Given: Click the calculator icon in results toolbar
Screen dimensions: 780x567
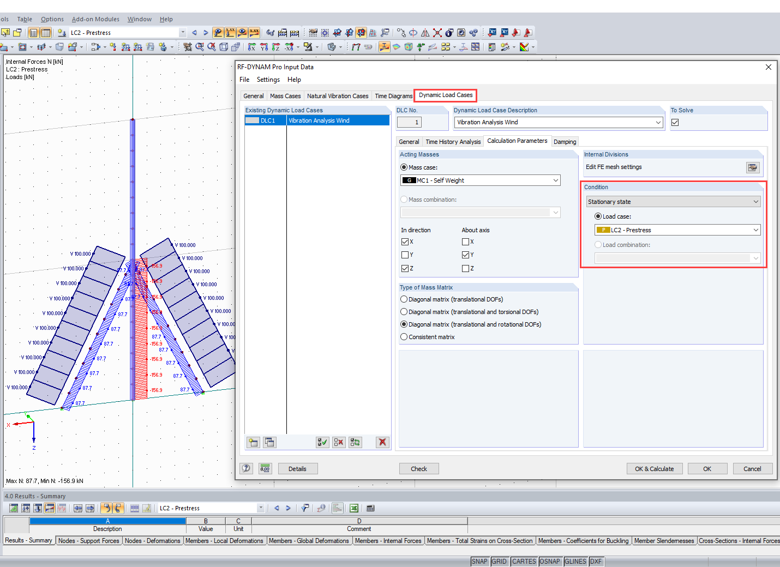Looking at the screenshot, I should click(370, 508).
